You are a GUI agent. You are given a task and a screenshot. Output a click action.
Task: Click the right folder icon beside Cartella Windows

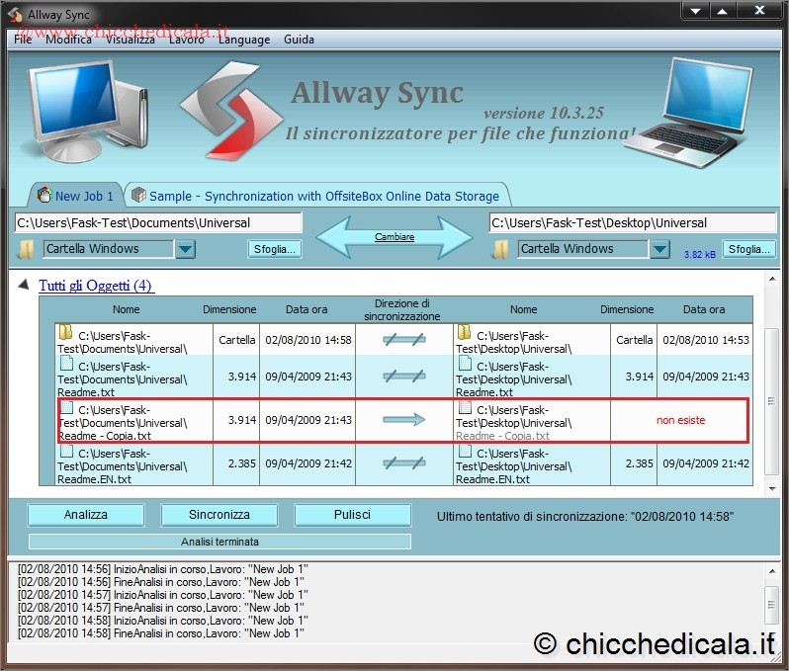pyautogui.click(x=500, y=249)
